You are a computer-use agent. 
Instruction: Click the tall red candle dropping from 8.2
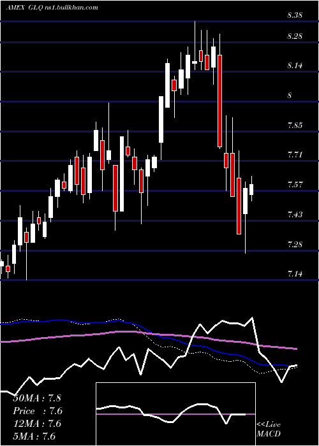[219, 101]
